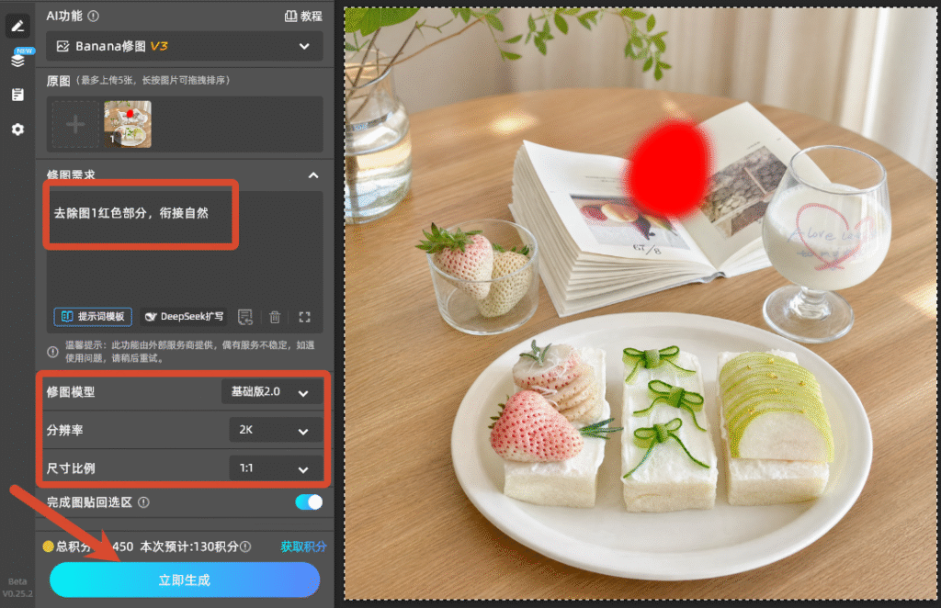This screenshot has height=608, width=941.
Task: Open the 提示词模板 prompt templates
Action: (x=93, y=316)
